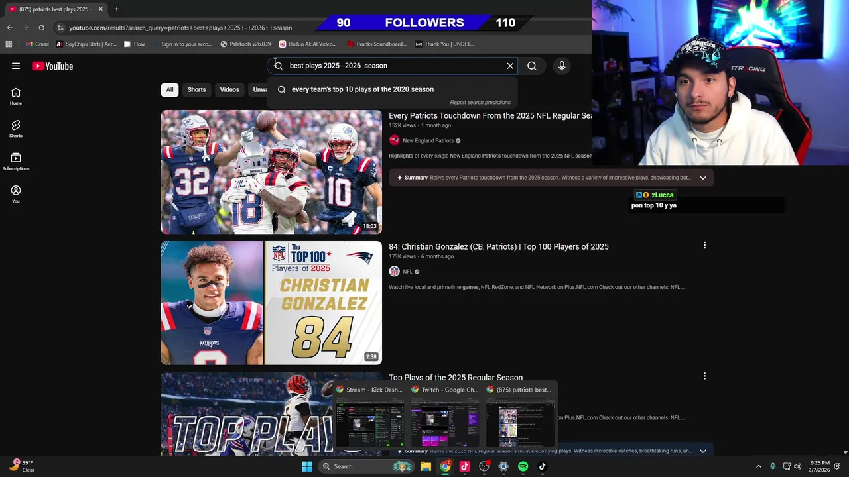Open Shorts in the sidebar
The image size is (849, 477).
point(16,129)
